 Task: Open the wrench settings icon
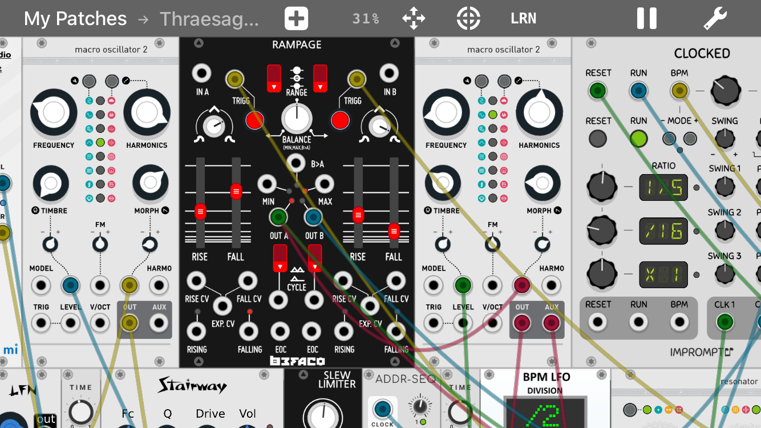715,19
